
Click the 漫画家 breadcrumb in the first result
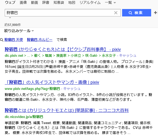[61, 55]
